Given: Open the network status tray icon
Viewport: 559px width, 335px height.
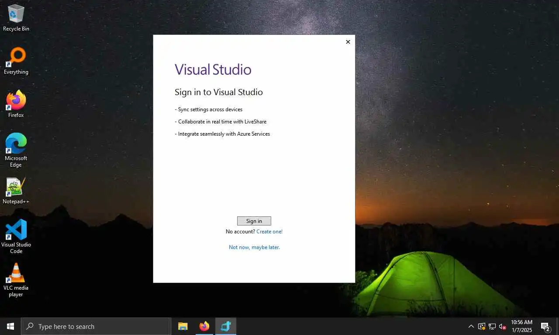Looking at the screenshot, I should point(492,326).
